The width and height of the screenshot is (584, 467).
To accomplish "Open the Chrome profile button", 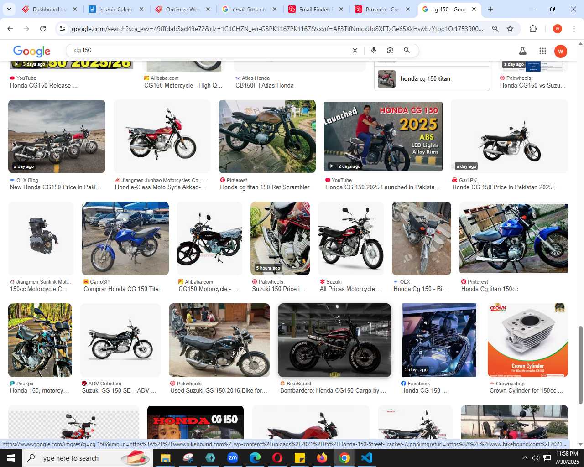I will point(557,29).
